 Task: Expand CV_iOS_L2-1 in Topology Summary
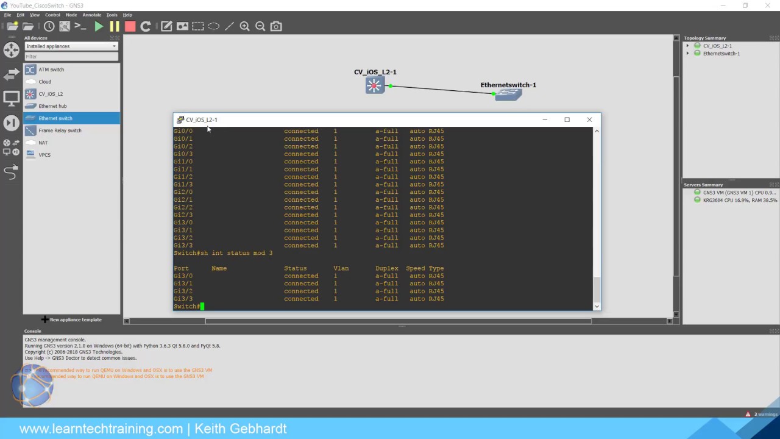(x=687, y=46)
